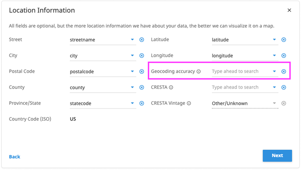Clear the Latitude field mapping

pyautogui.click(x=284, y=40)
